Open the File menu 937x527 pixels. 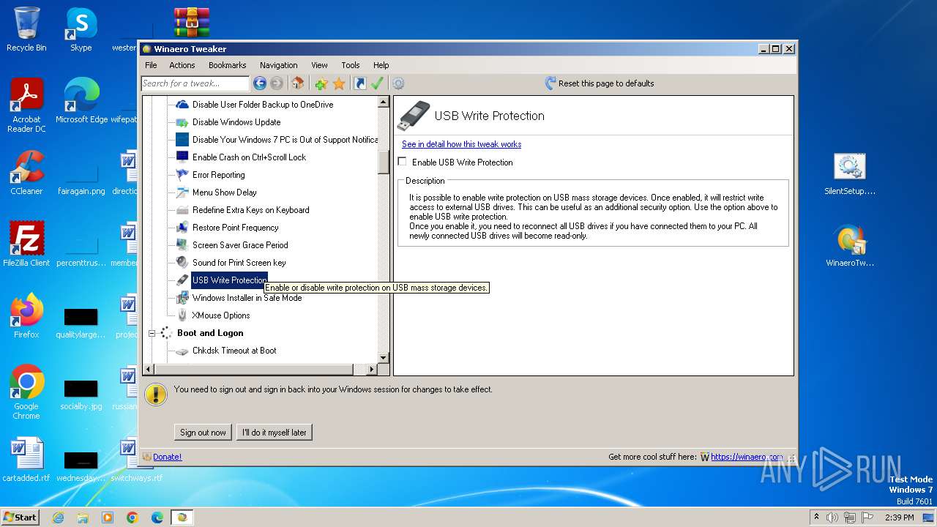(151, 65)
